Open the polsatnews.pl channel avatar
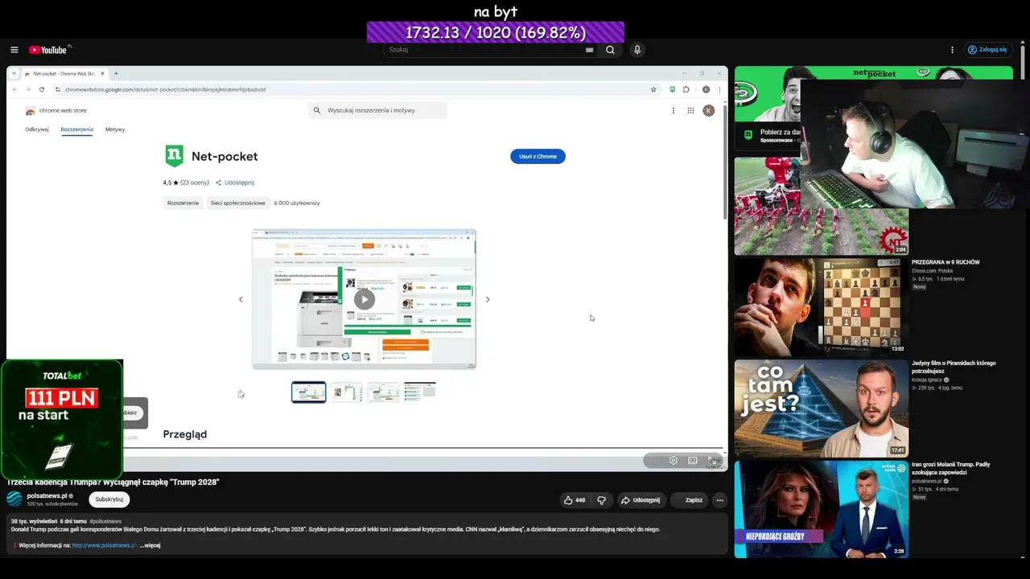 (x=14, y=499)
